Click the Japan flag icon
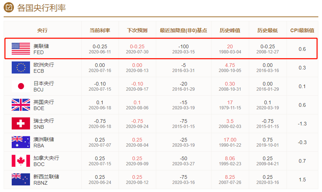The image size is (322, 192). pos(21,86)
